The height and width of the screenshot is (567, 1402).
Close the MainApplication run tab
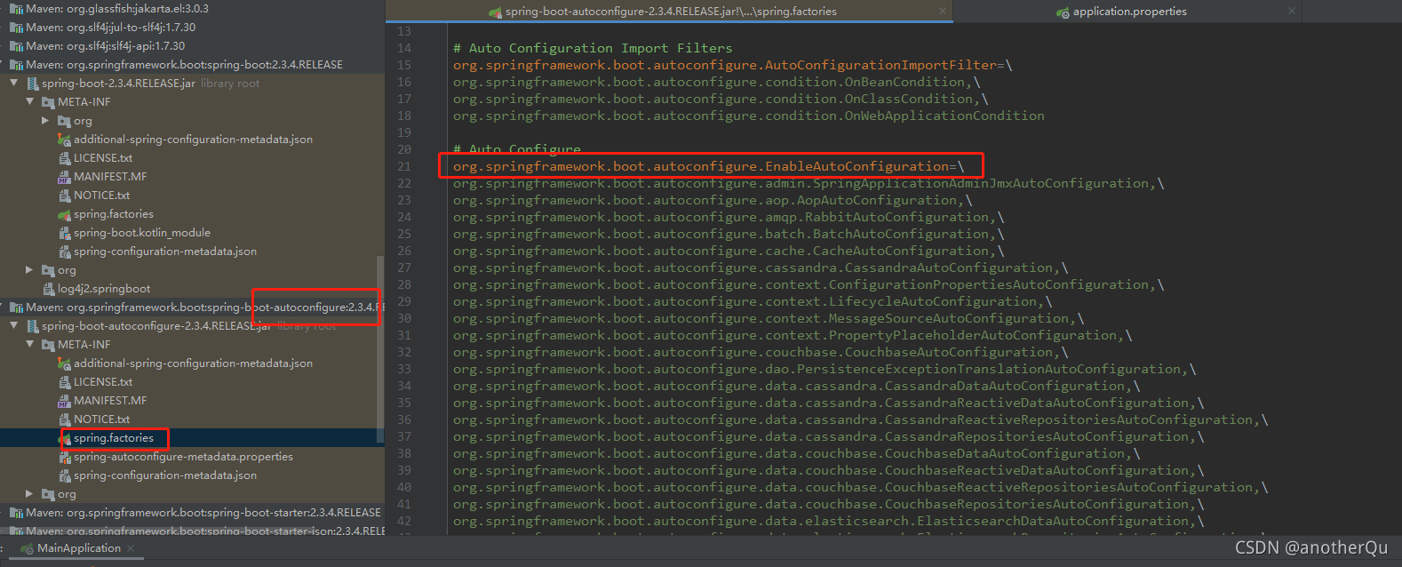coord(131,548)
